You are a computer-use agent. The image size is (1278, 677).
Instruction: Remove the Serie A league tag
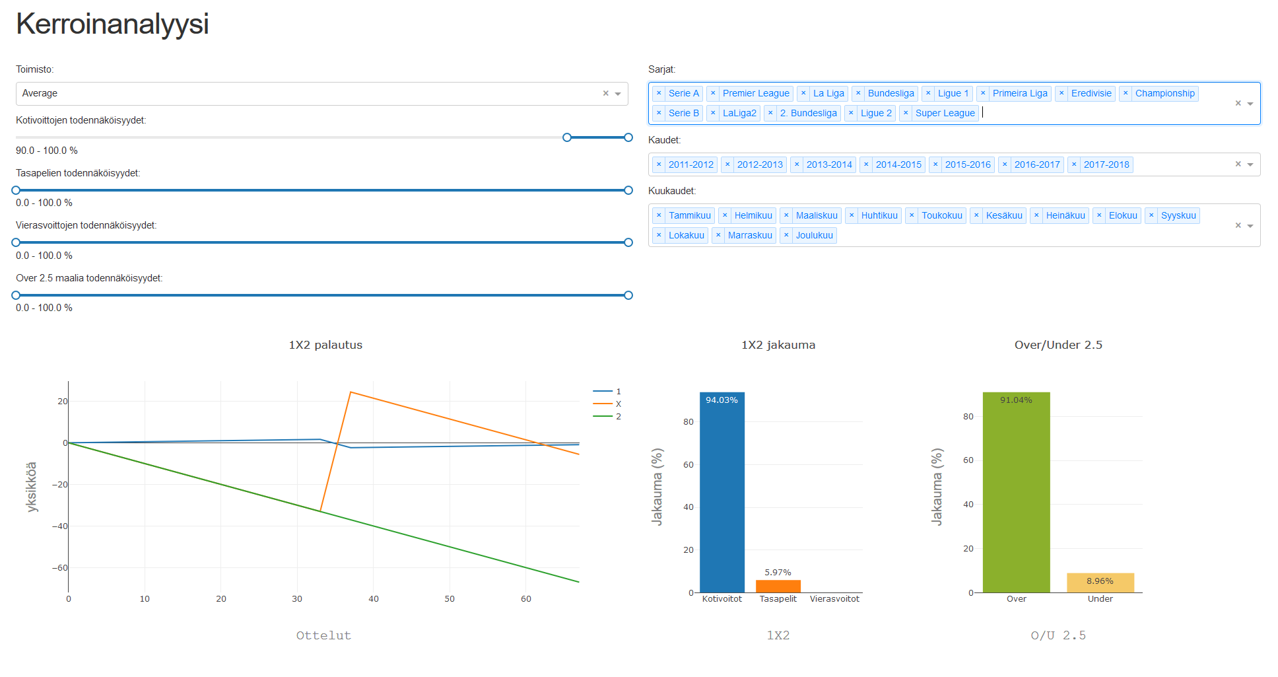coord(659,94)
